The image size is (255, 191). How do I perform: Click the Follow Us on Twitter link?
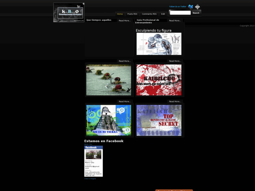tap(177, 7)
